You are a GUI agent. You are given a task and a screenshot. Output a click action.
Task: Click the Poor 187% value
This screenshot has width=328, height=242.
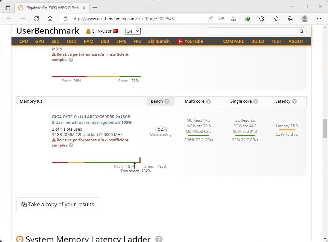click(130, 166)
